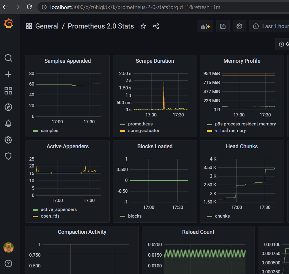Toggle the prometheus legend series
This screenshot has width=289, height=274.
point(140,124)
